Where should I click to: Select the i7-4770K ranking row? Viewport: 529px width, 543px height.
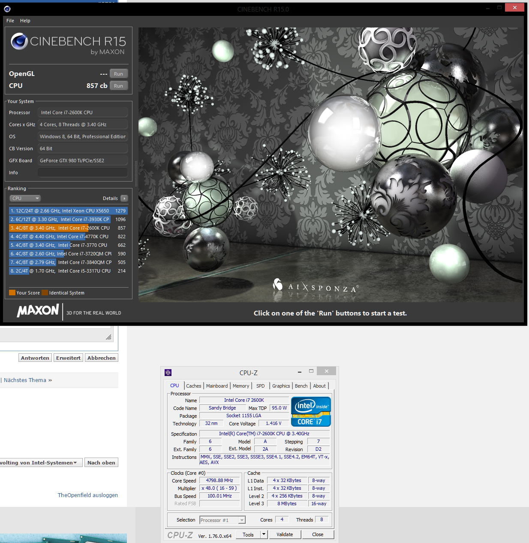pos(68,237)
